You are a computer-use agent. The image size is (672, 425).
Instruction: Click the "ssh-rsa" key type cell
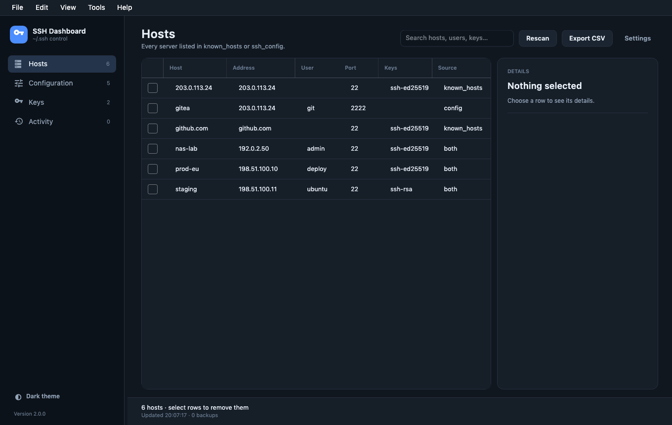point(401,189)
